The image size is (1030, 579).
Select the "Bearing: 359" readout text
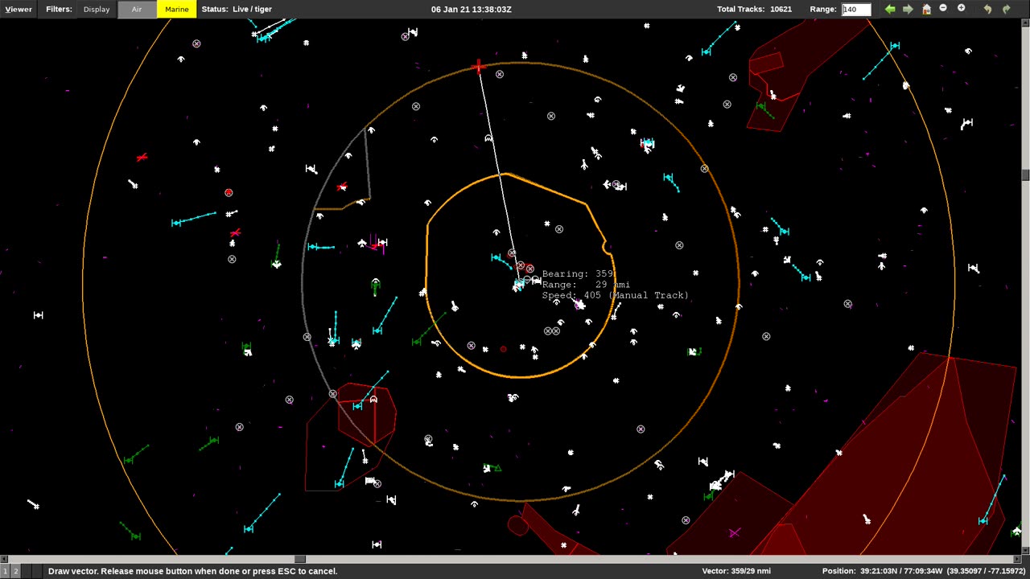point(578,274)
